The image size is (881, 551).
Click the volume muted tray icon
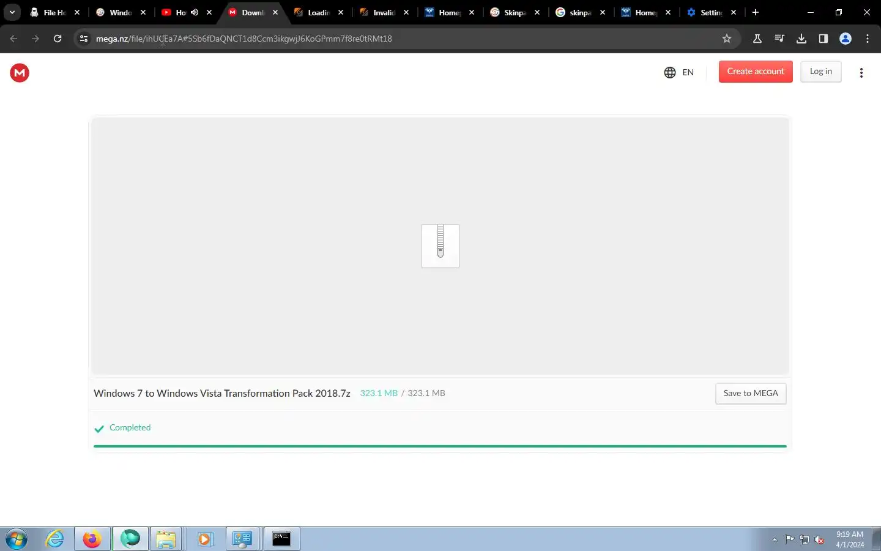click(820, 539)
